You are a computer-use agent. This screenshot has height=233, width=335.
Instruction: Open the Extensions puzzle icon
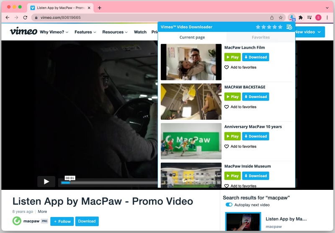coord(301,18)
